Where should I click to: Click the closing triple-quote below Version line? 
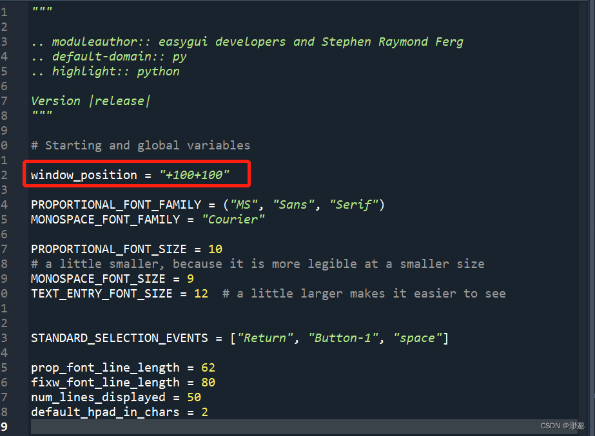(x=42, y=113)
